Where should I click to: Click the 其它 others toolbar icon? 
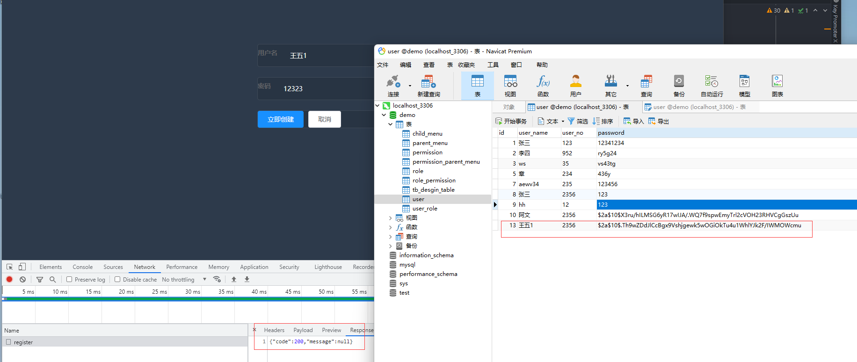pyautogui.click(x=611, y=82)
